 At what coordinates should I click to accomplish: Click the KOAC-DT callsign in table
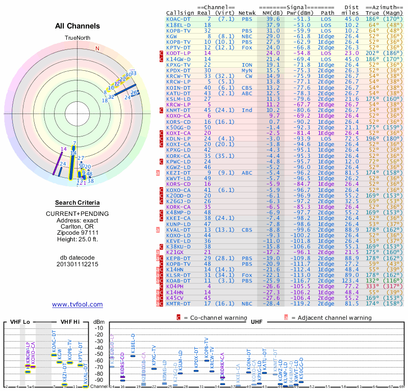pos(178,19)
